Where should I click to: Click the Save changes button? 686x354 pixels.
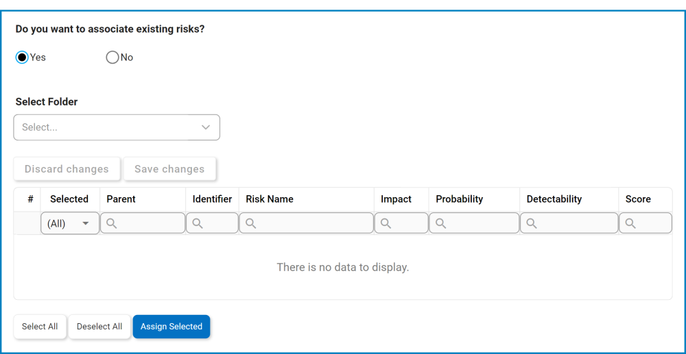click(x=169, y=169)
